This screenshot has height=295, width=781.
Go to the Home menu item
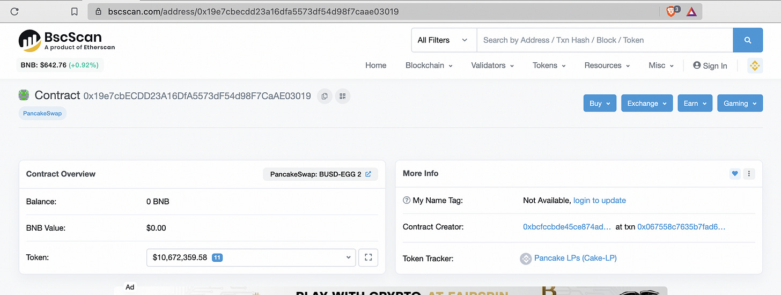[376, 65]
